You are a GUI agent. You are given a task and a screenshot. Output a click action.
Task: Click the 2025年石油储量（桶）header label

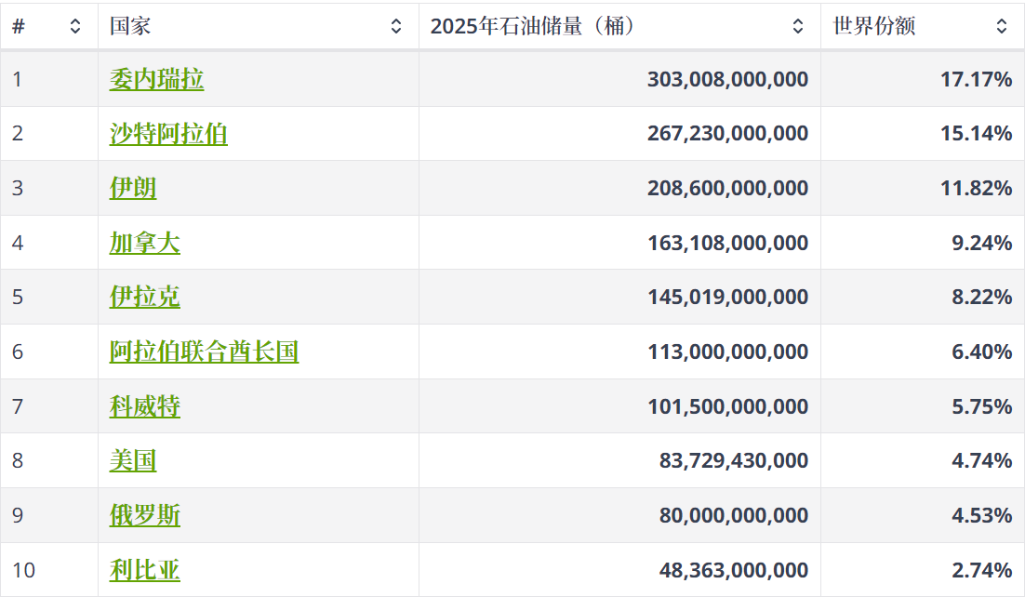533,26
